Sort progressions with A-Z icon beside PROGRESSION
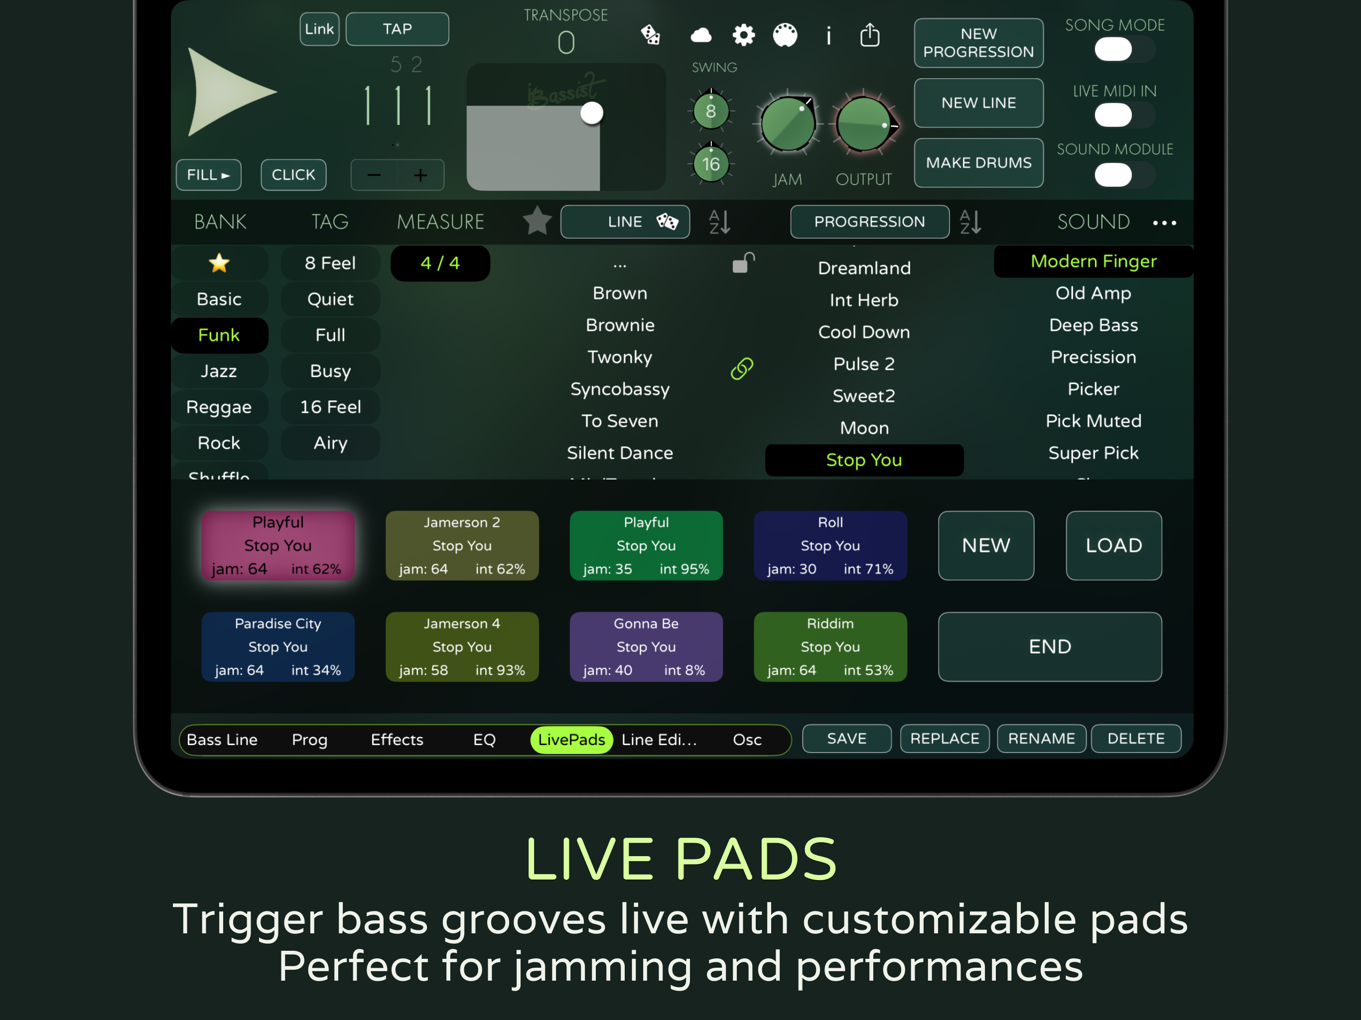This screenshot has height=1020, width=1361. pos(970,222)
